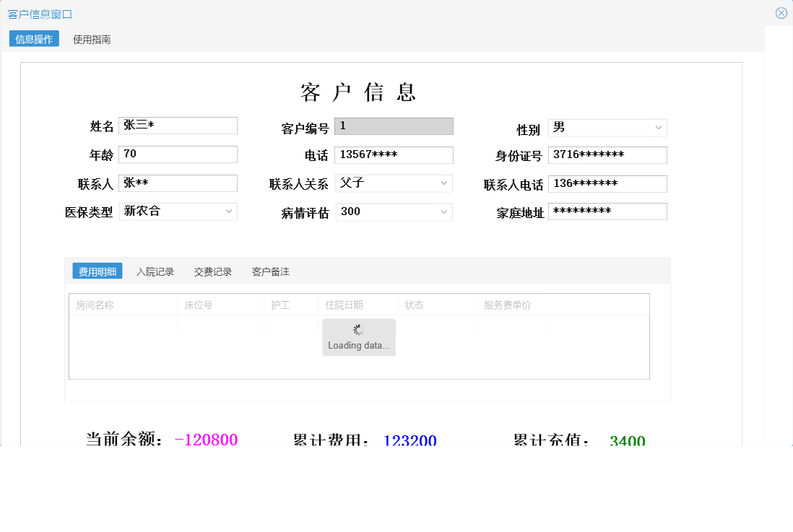Click the 身份证号 input field

[607, 154]
